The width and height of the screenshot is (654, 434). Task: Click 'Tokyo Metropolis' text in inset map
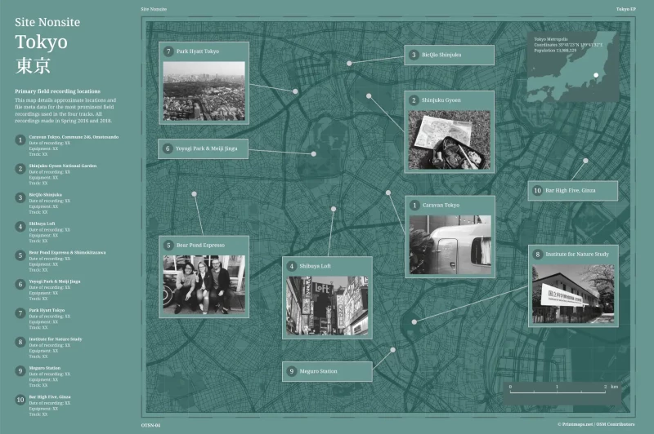[550, 39]
